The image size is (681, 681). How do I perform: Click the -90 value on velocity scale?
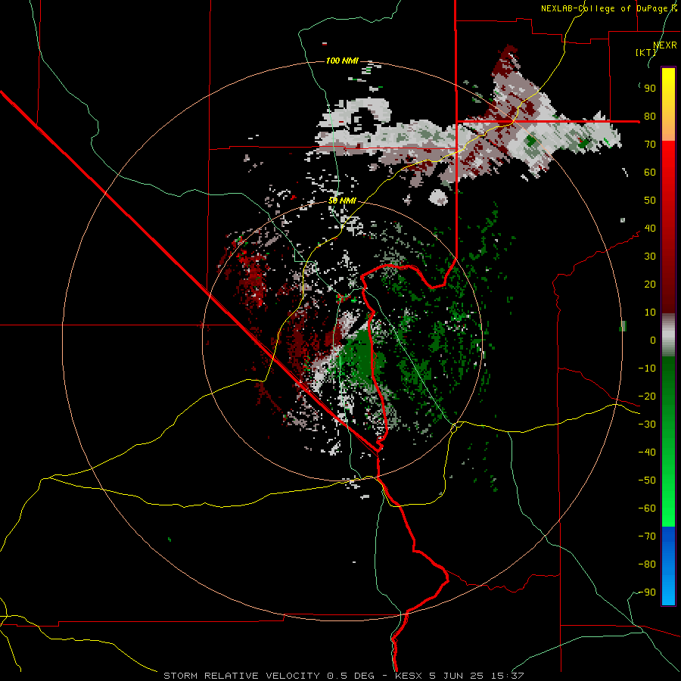tap(647, 592)
